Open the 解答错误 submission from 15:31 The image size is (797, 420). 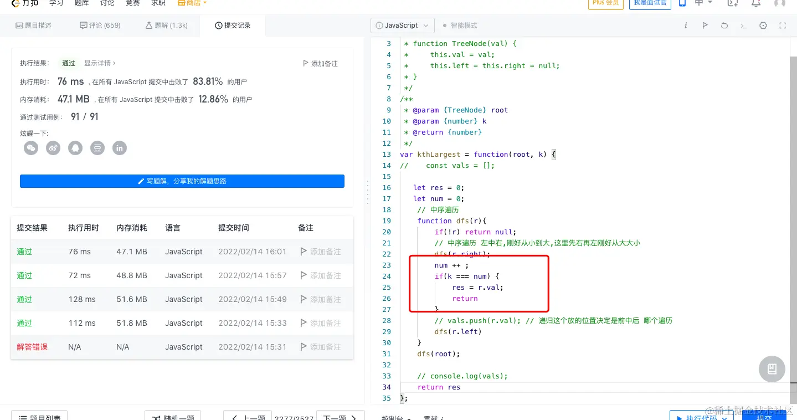pos(32,347)
